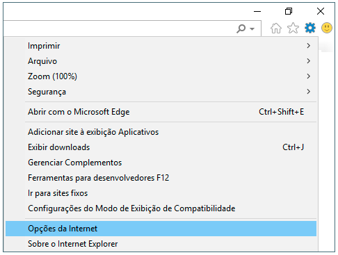Viewport: 338px width, 255px height.
Task: Expand the Segurança submenu arrow
Action: pyautogui.click(x=308, y=92)
